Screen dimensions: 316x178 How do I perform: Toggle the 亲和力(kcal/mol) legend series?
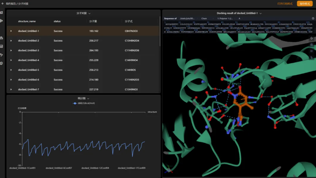pos(84,103)
